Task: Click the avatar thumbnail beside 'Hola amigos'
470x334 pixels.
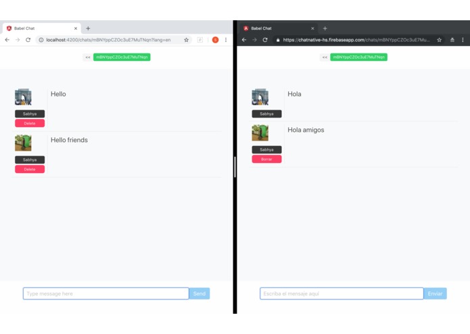Action: [260, 133]
